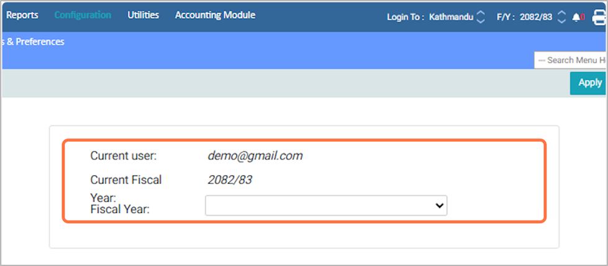
Task: Click the up-down arrows beside F/Y 2082/83
Action: [x=561, y=17]
